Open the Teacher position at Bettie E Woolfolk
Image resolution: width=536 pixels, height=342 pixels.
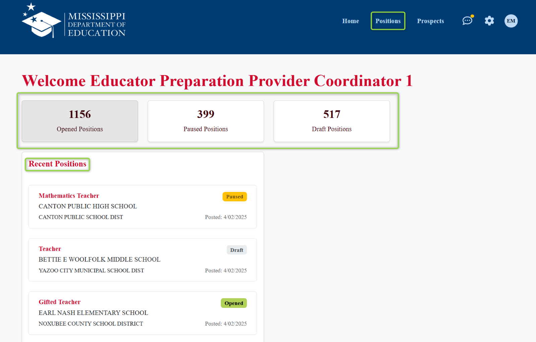click(x=50, y=249)
